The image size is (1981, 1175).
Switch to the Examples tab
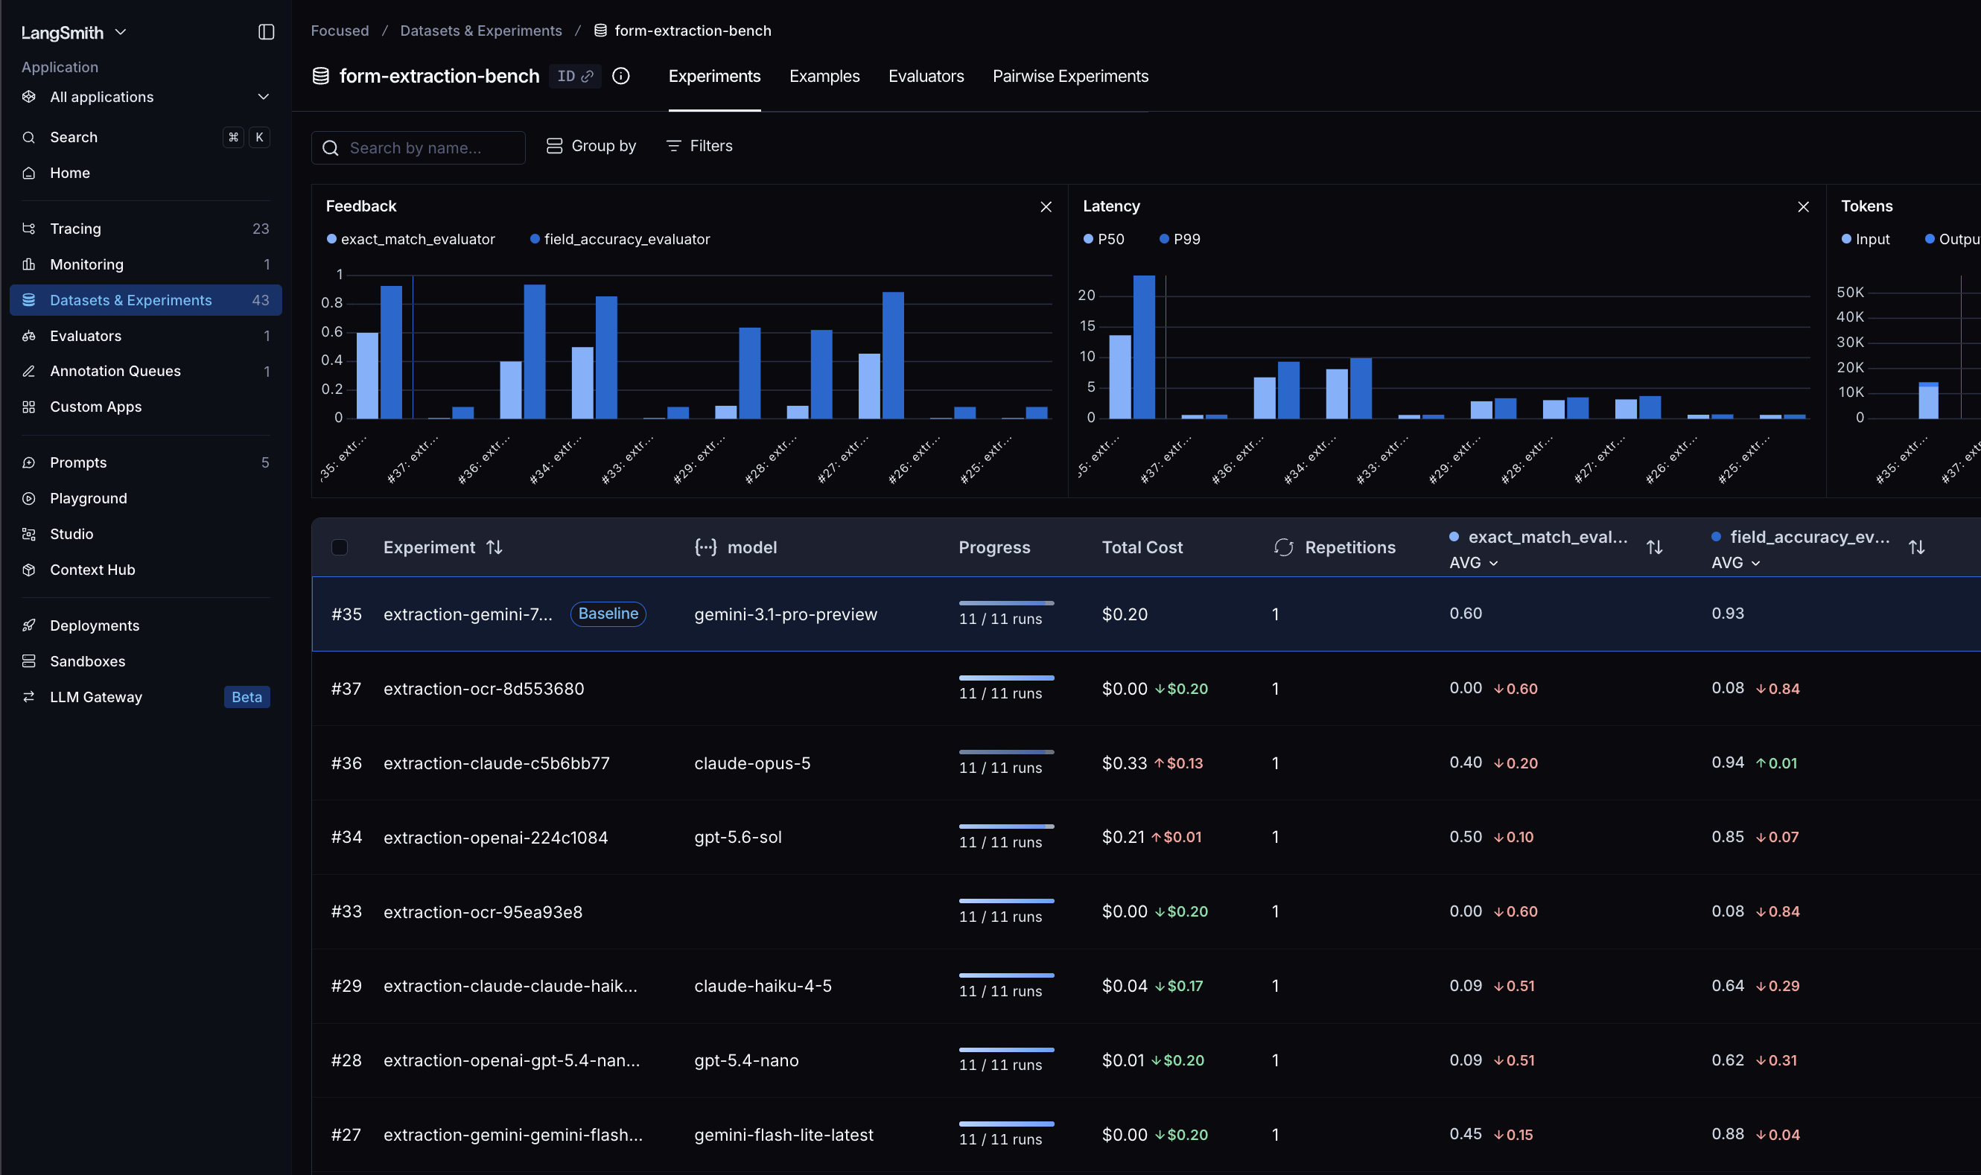[824, 76]
